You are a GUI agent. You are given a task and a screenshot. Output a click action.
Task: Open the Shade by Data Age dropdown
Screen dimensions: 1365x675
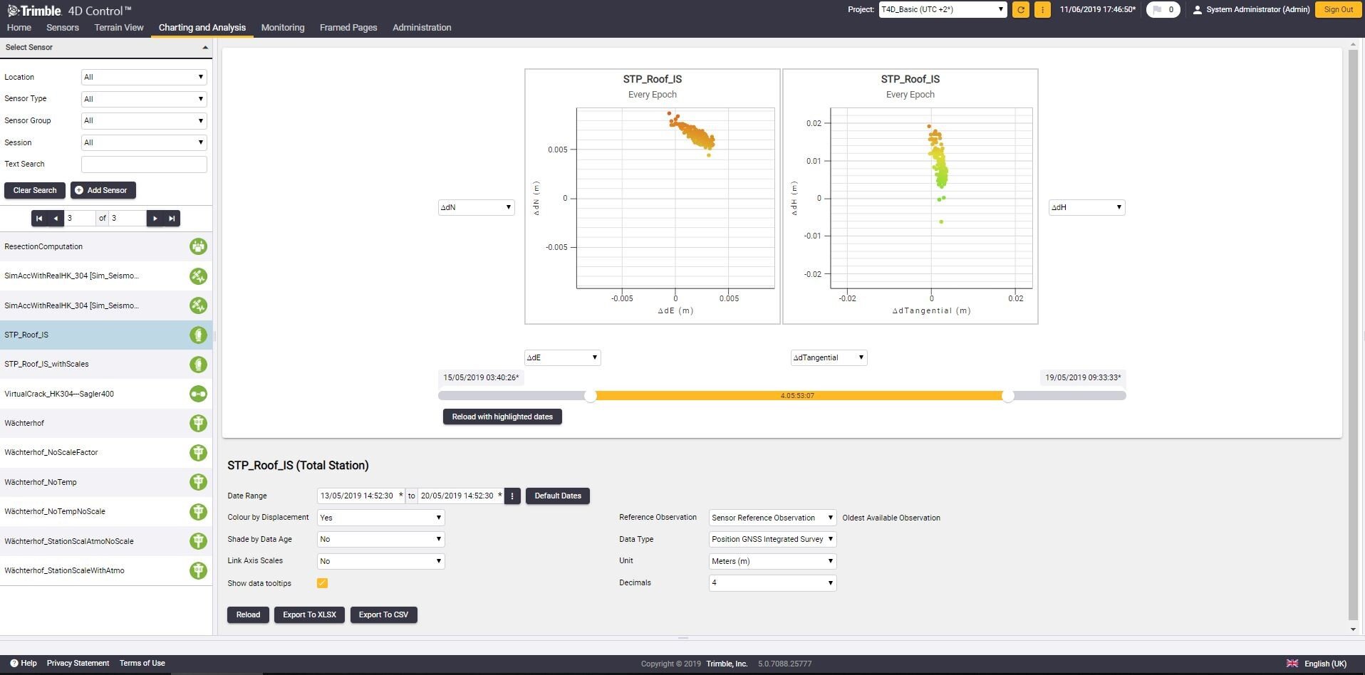380,539
